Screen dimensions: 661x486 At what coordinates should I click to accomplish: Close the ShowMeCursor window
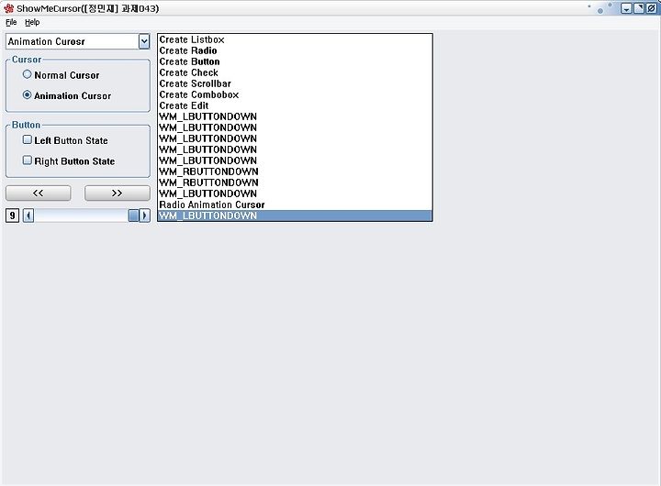click(652, 8)
